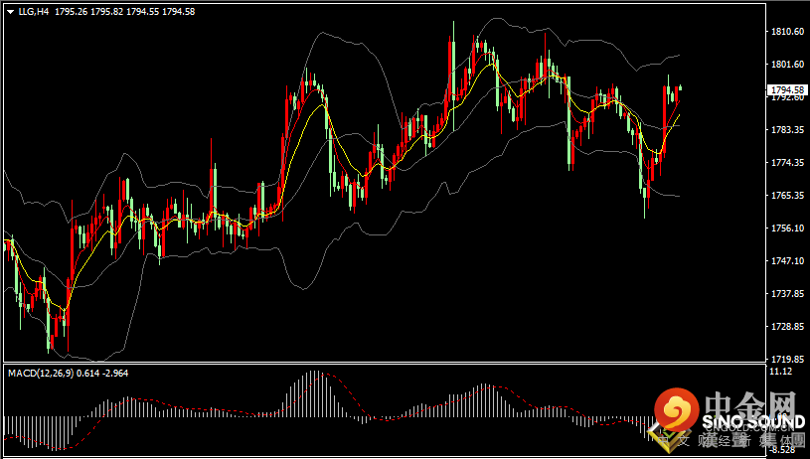Select the LLG,H4 symbol label

pyautogui.click(x=34, y=11)
